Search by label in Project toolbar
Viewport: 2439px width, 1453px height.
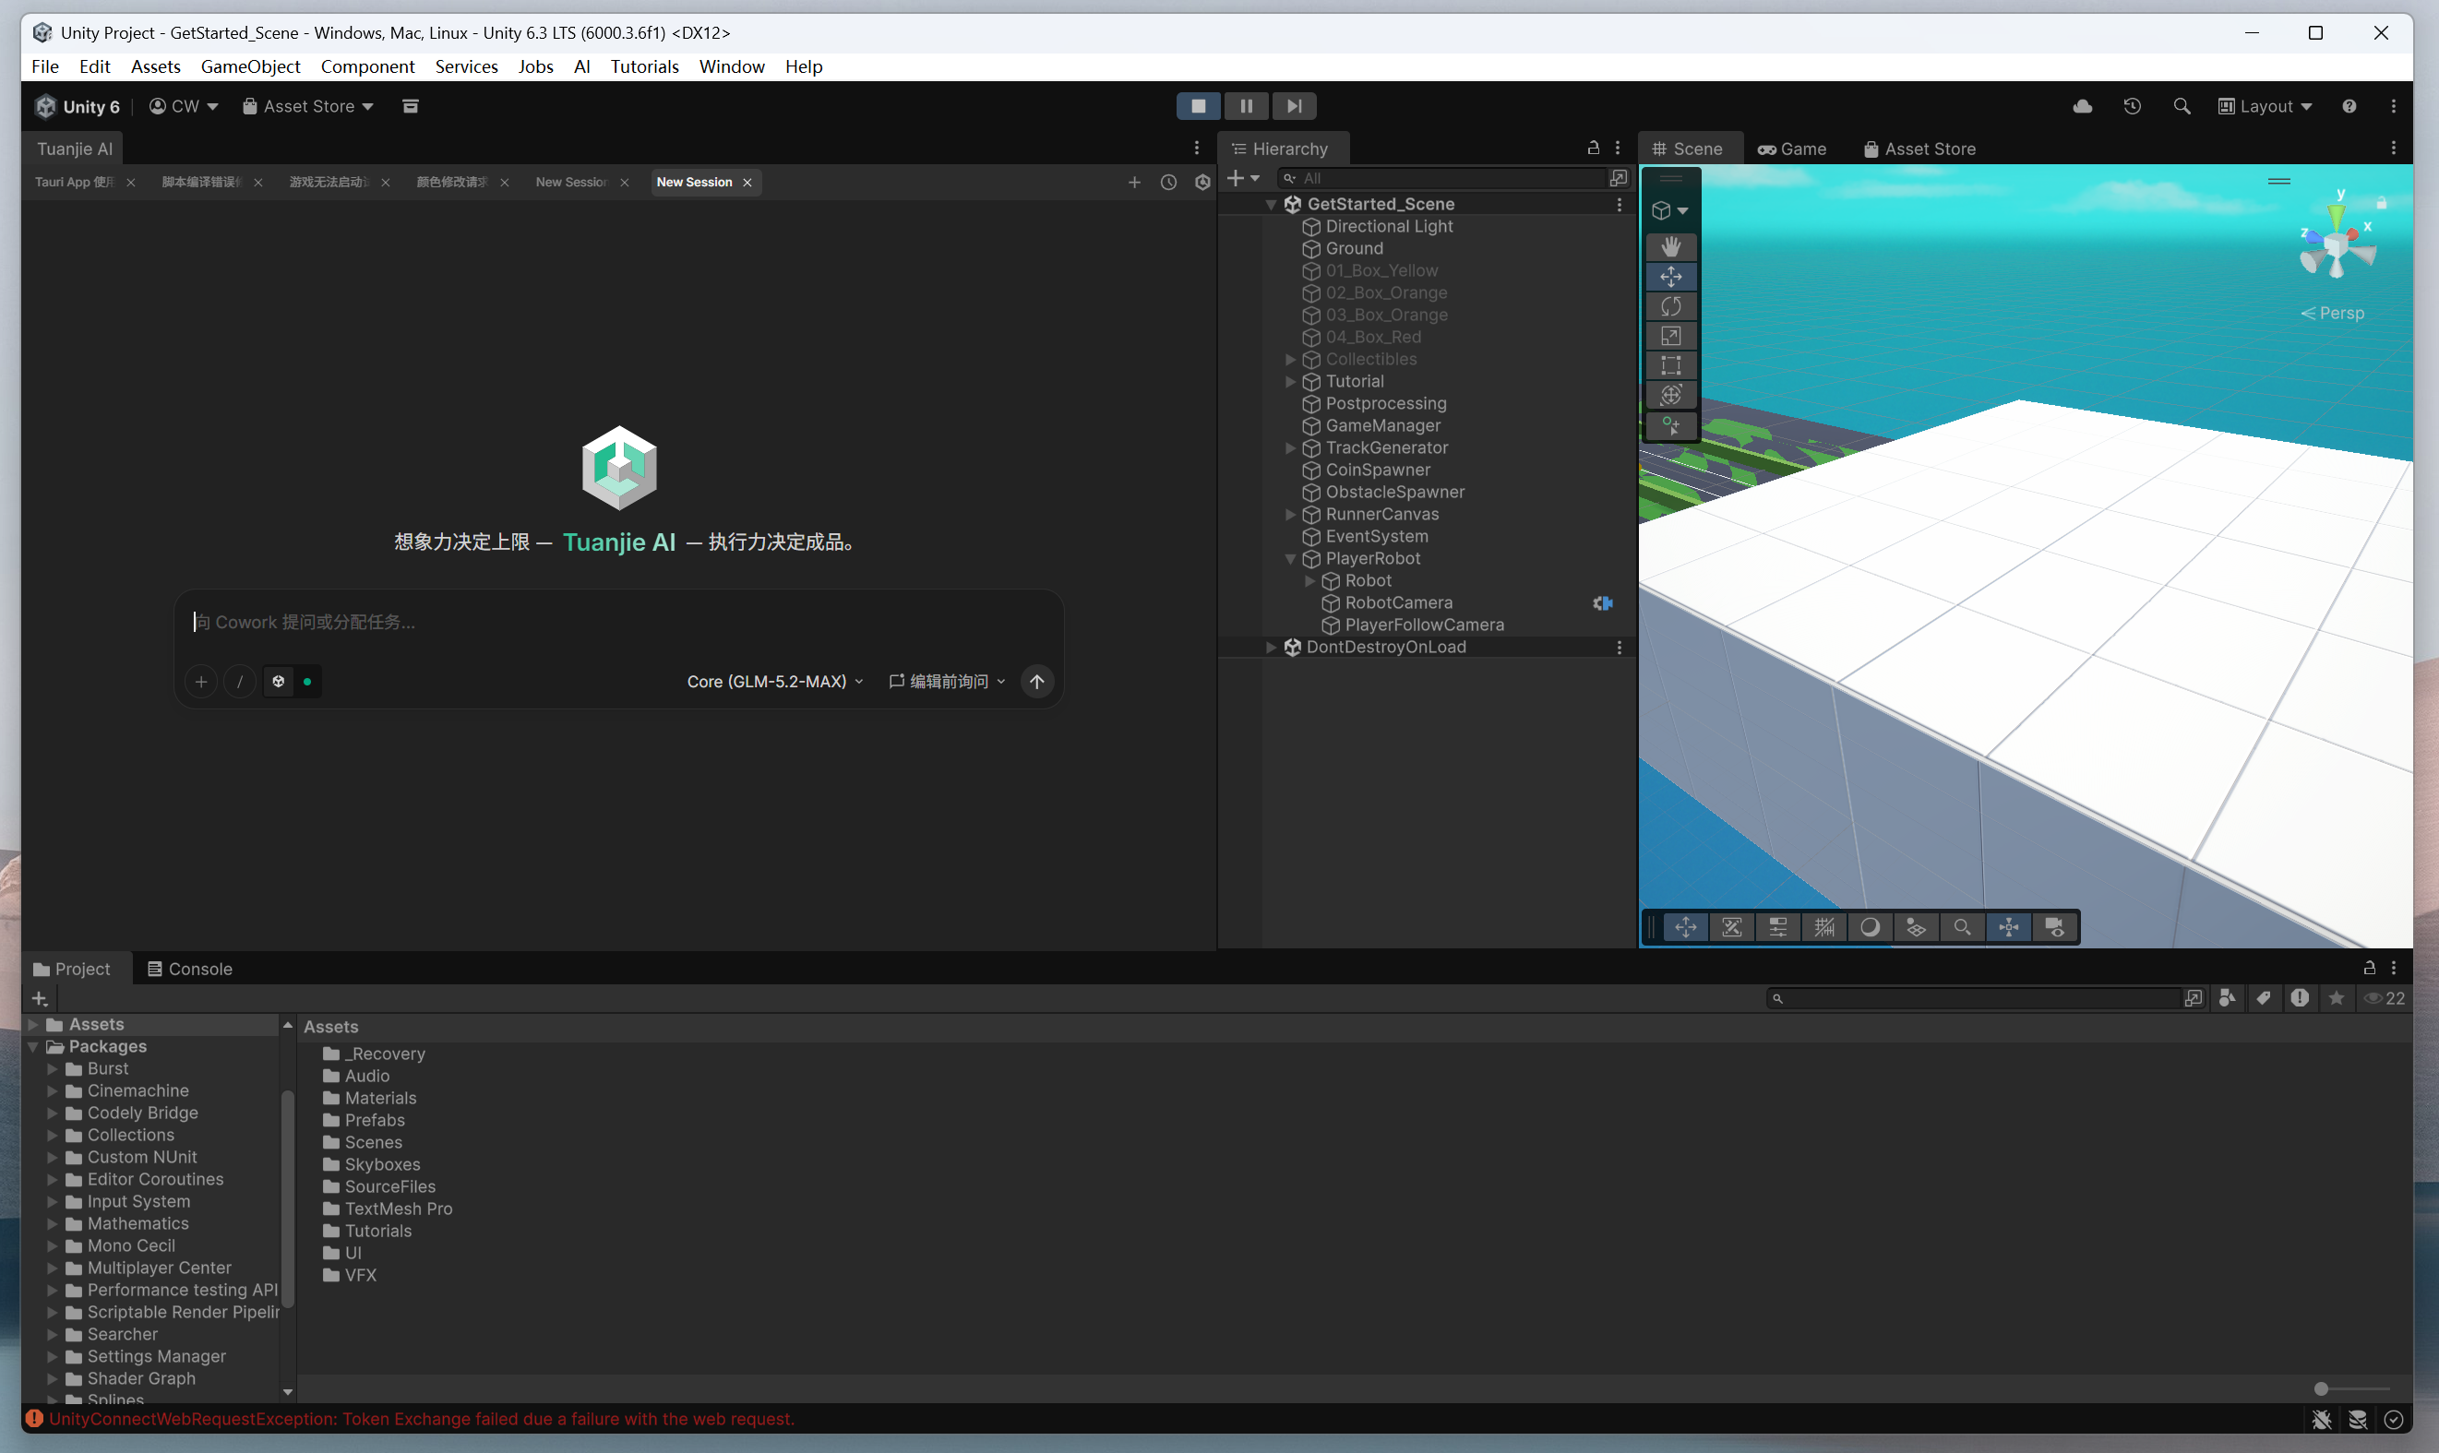click(x=2263, y=997)
